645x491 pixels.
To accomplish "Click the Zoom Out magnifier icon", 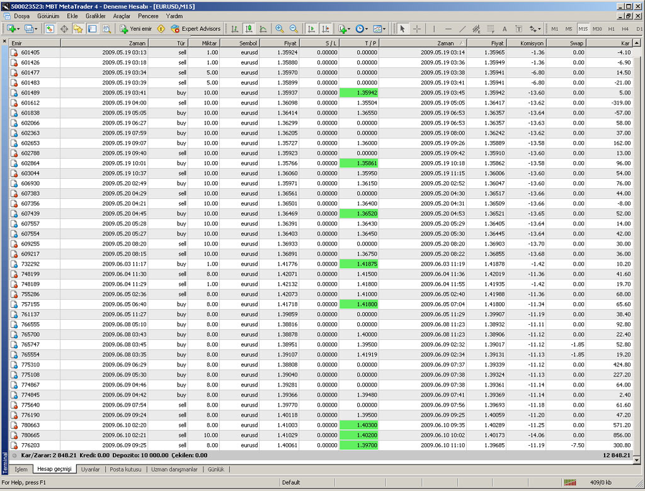I will coord(293,29).
